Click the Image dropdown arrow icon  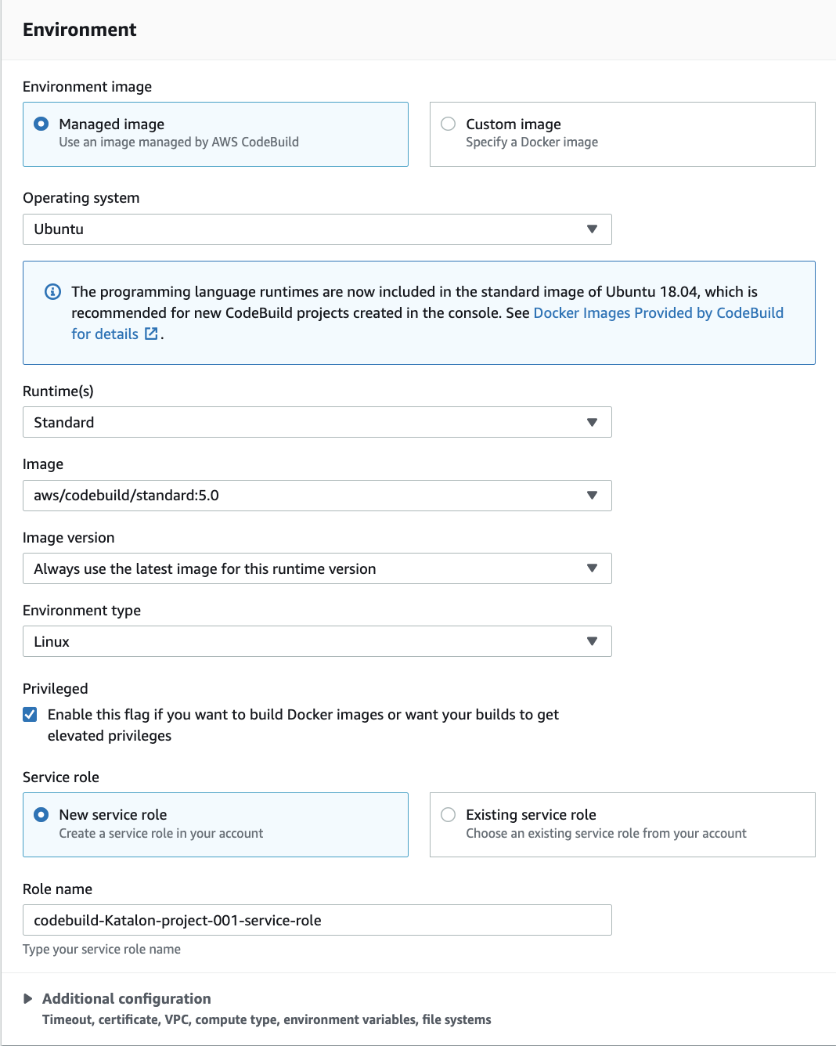pos(592,496)
